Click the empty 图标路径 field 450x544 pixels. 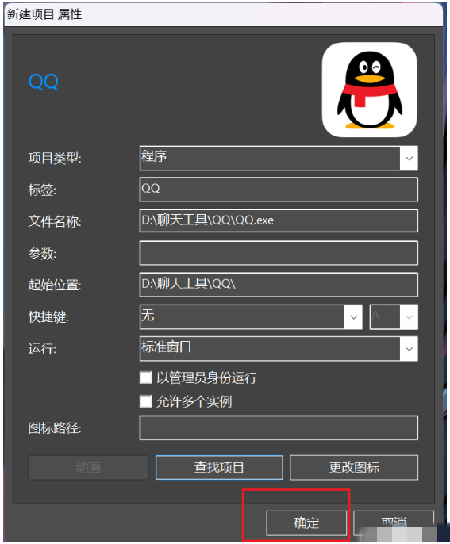279,427
